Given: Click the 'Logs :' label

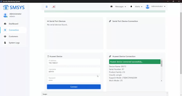Looking at the screenshot, I should (x=45, y=94).
